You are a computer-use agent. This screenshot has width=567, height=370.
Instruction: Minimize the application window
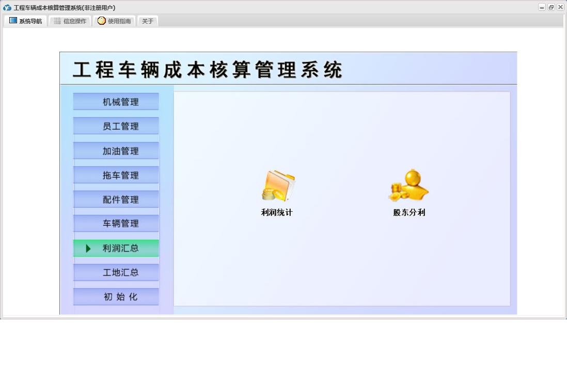point(542,7)
